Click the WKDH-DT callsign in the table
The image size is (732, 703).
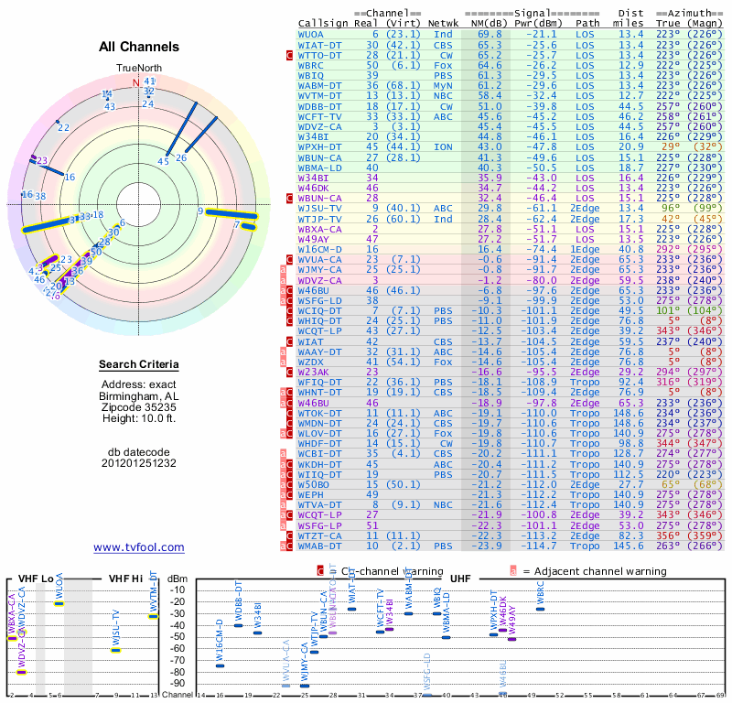tap(320, 465)
